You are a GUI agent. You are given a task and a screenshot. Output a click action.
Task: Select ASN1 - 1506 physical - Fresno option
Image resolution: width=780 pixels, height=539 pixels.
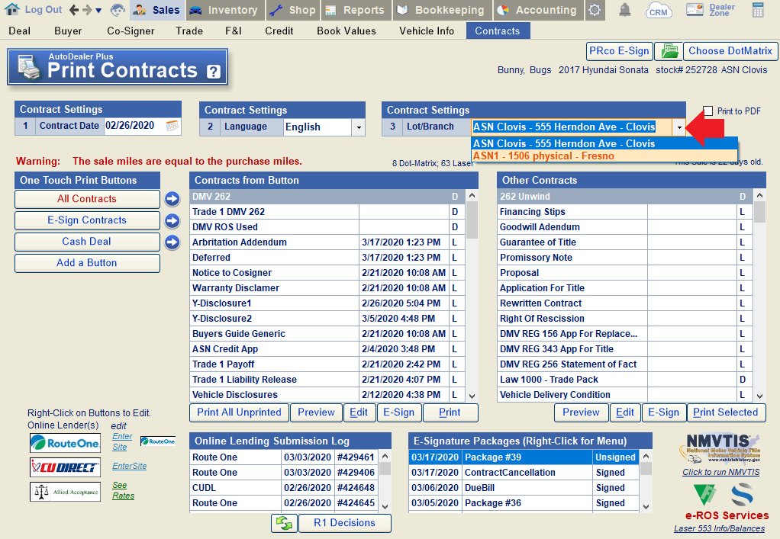tap(604, 156)
